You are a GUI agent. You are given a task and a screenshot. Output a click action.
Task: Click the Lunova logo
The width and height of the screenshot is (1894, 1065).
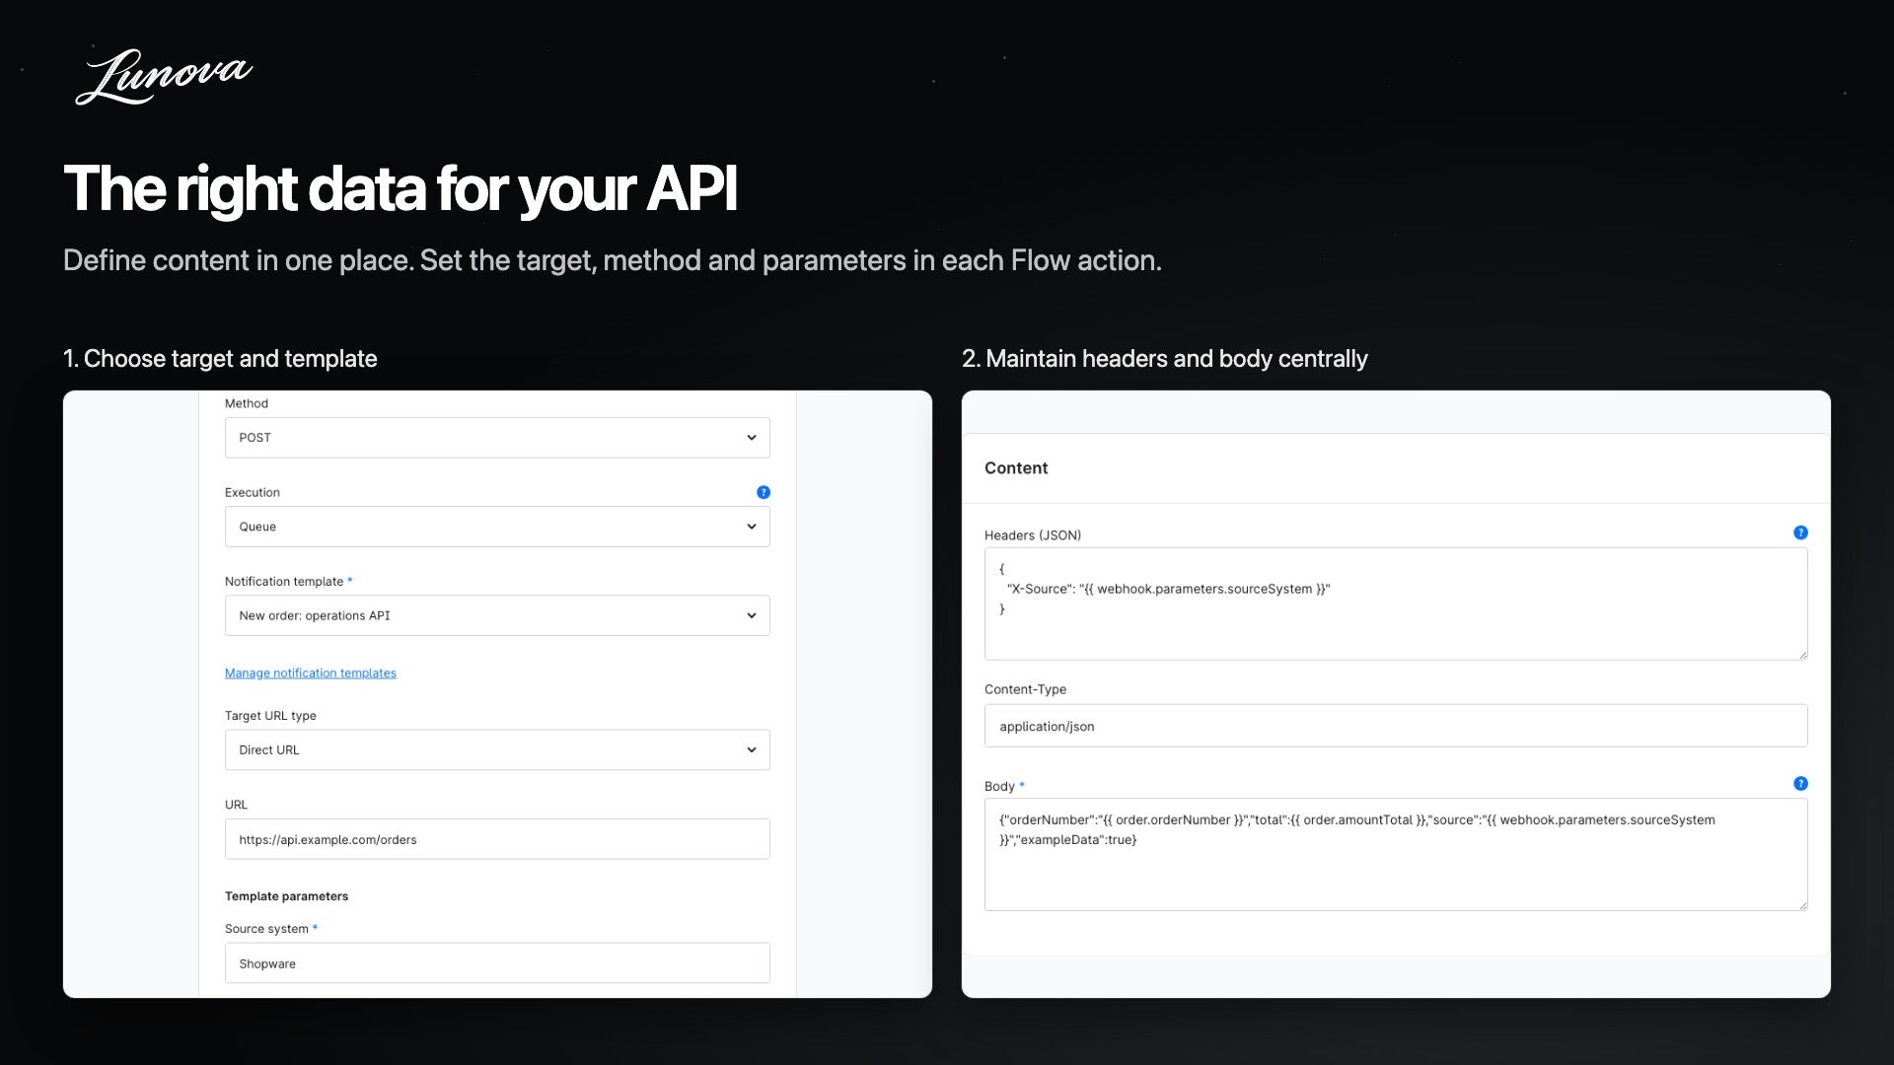click(164, 76)
